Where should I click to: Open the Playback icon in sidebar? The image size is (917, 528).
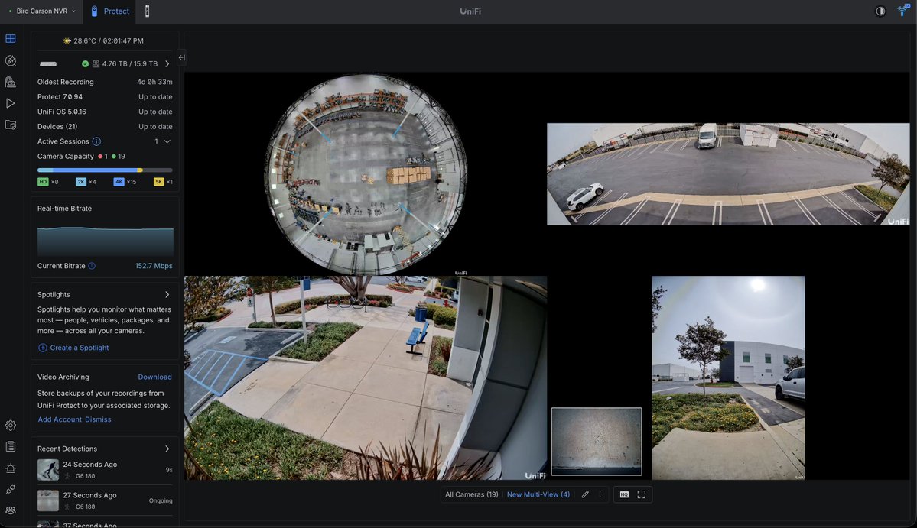tap(11, 103)
